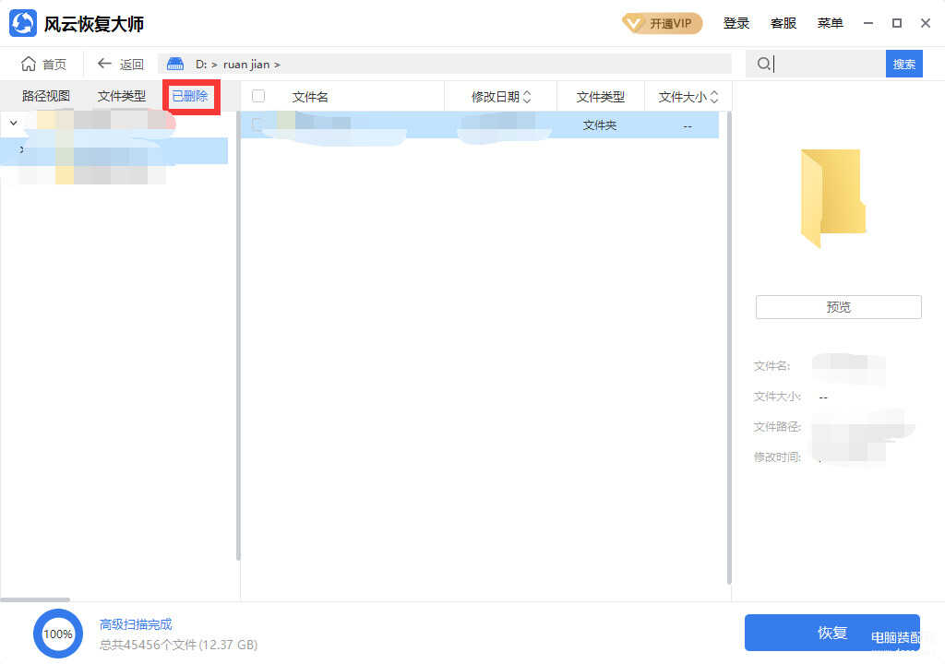Click the drive icon in the path bar
945x664 pixels.
(175, 64)
